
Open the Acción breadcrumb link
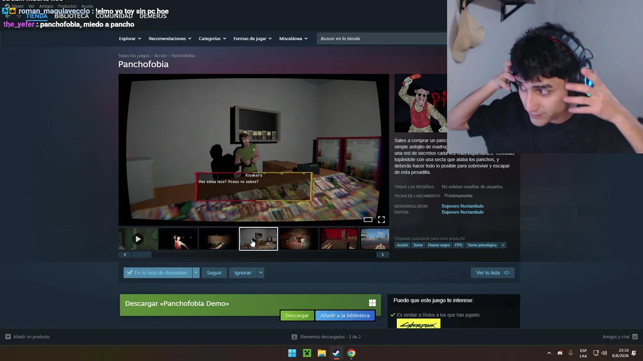[160, 56]
